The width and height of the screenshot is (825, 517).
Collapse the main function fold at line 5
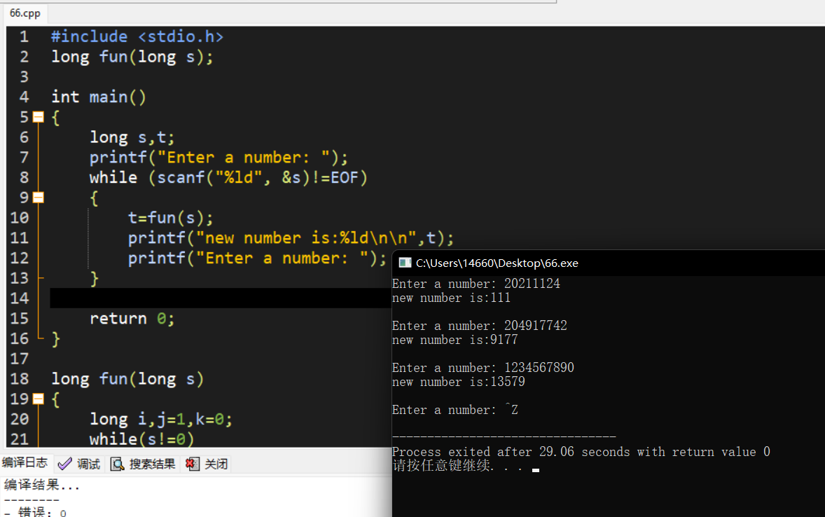click(x=39, y=117)
